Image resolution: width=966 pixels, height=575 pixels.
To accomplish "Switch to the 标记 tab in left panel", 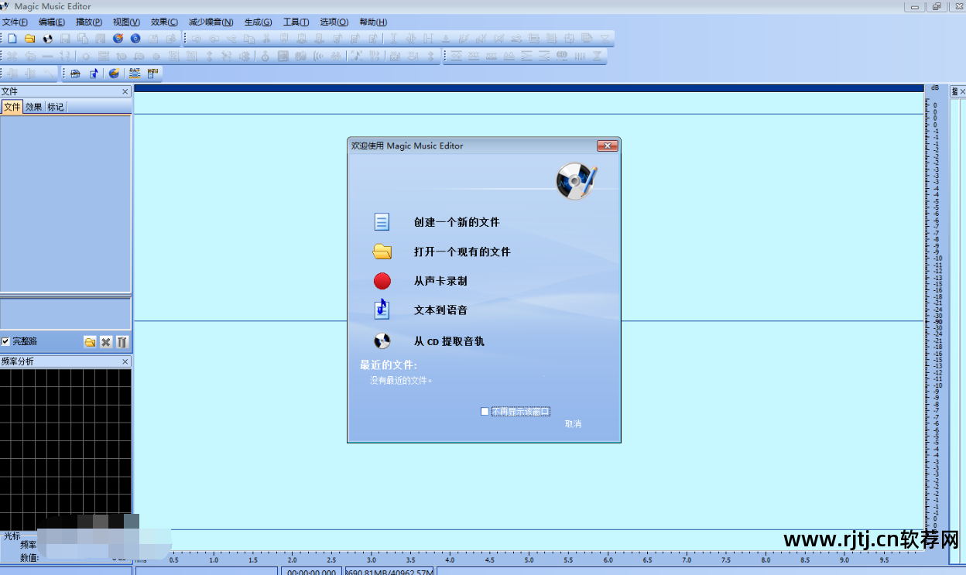I will pyautogui.click(x=56, y=107).
